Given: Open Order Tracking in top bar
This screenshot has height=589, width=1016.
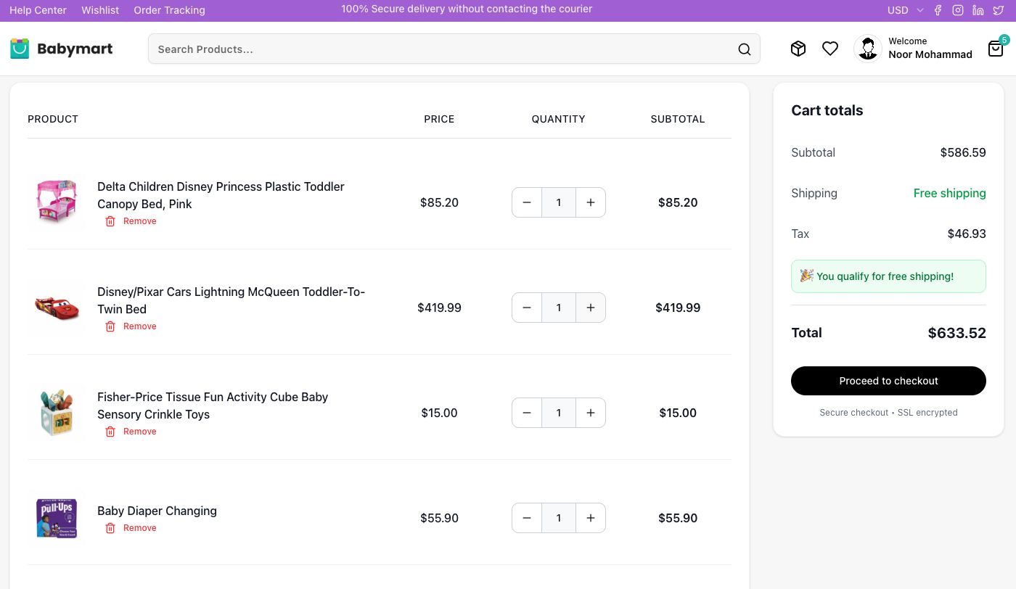Looking at the screenshot, I should (x=169, y=10).
